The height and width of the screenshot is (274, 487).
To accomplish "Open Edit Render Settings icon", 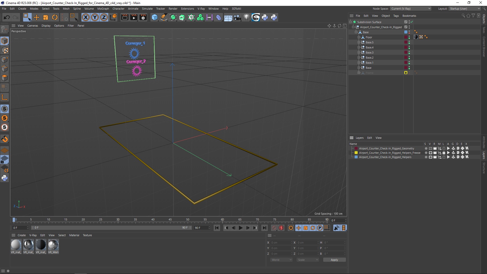I will pos(143,17).
